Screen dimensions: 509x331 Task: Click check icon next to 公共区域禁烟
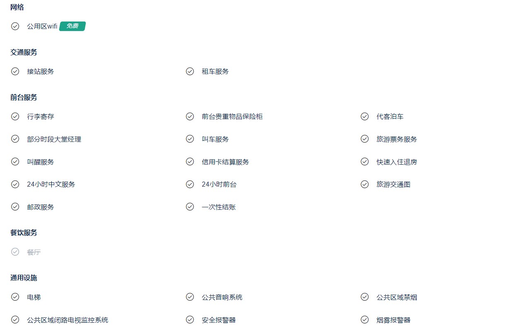364,297
